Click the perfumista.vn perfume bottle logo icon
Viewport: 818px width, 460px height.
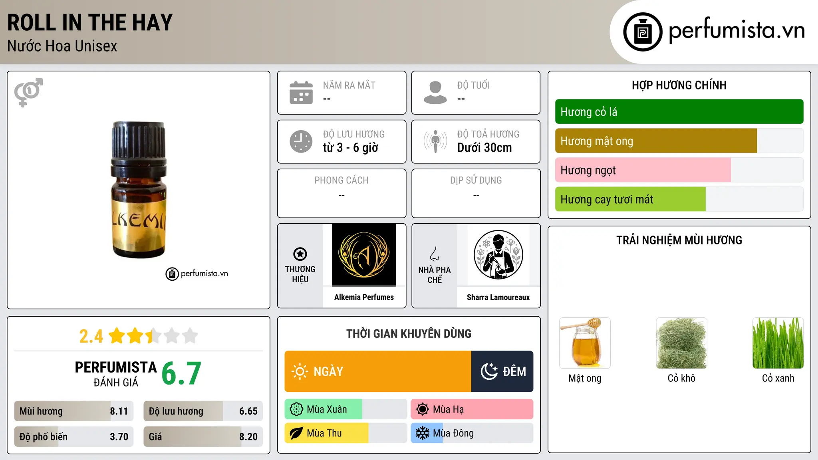643,32
